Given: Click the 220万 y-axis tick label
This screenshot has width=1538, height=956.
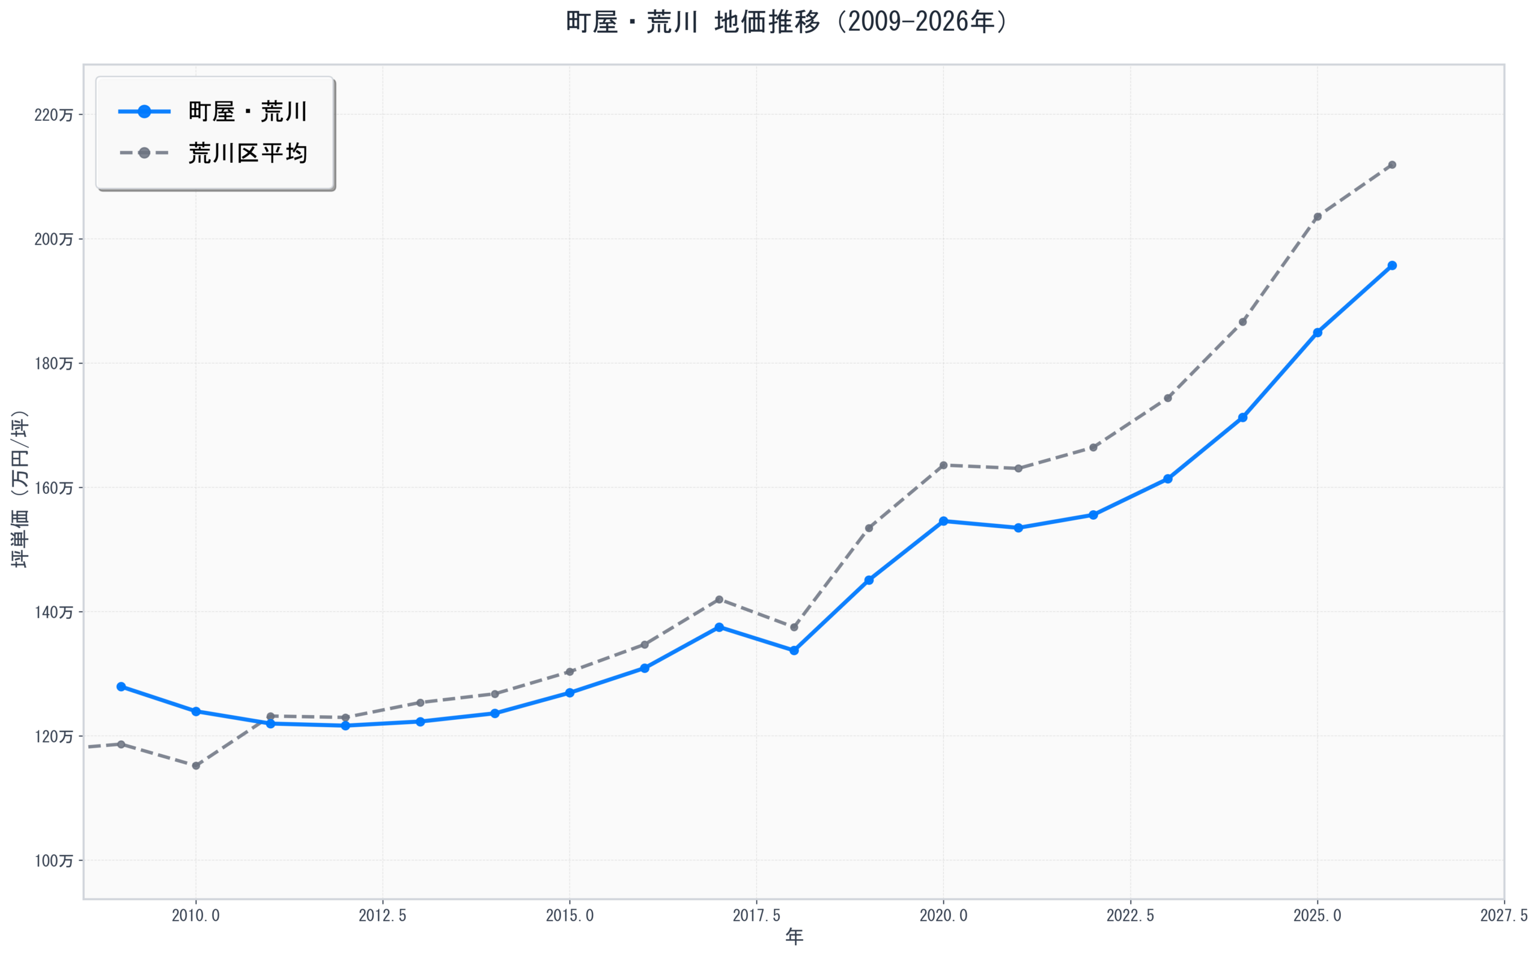Looking at the screenshot, I should (53, 115).
